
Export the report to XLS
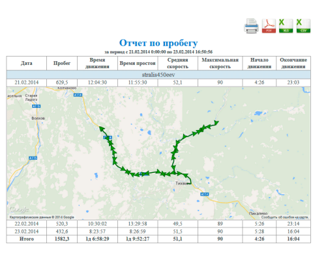coord(286,26)
